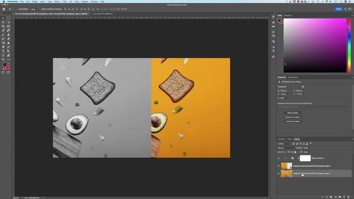The width and height of the screenshot is (354, 199).
Task: Select the Crop tool
Action: 3,27
